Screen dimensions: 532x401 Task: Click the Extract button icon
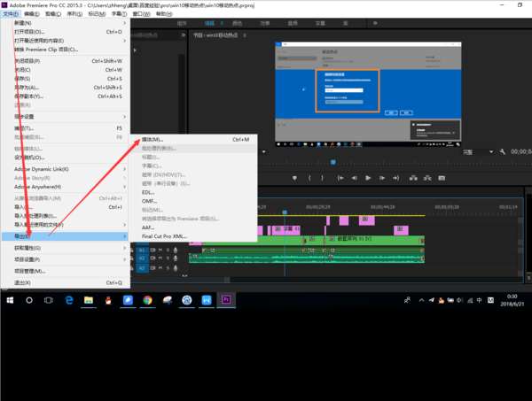427,178
